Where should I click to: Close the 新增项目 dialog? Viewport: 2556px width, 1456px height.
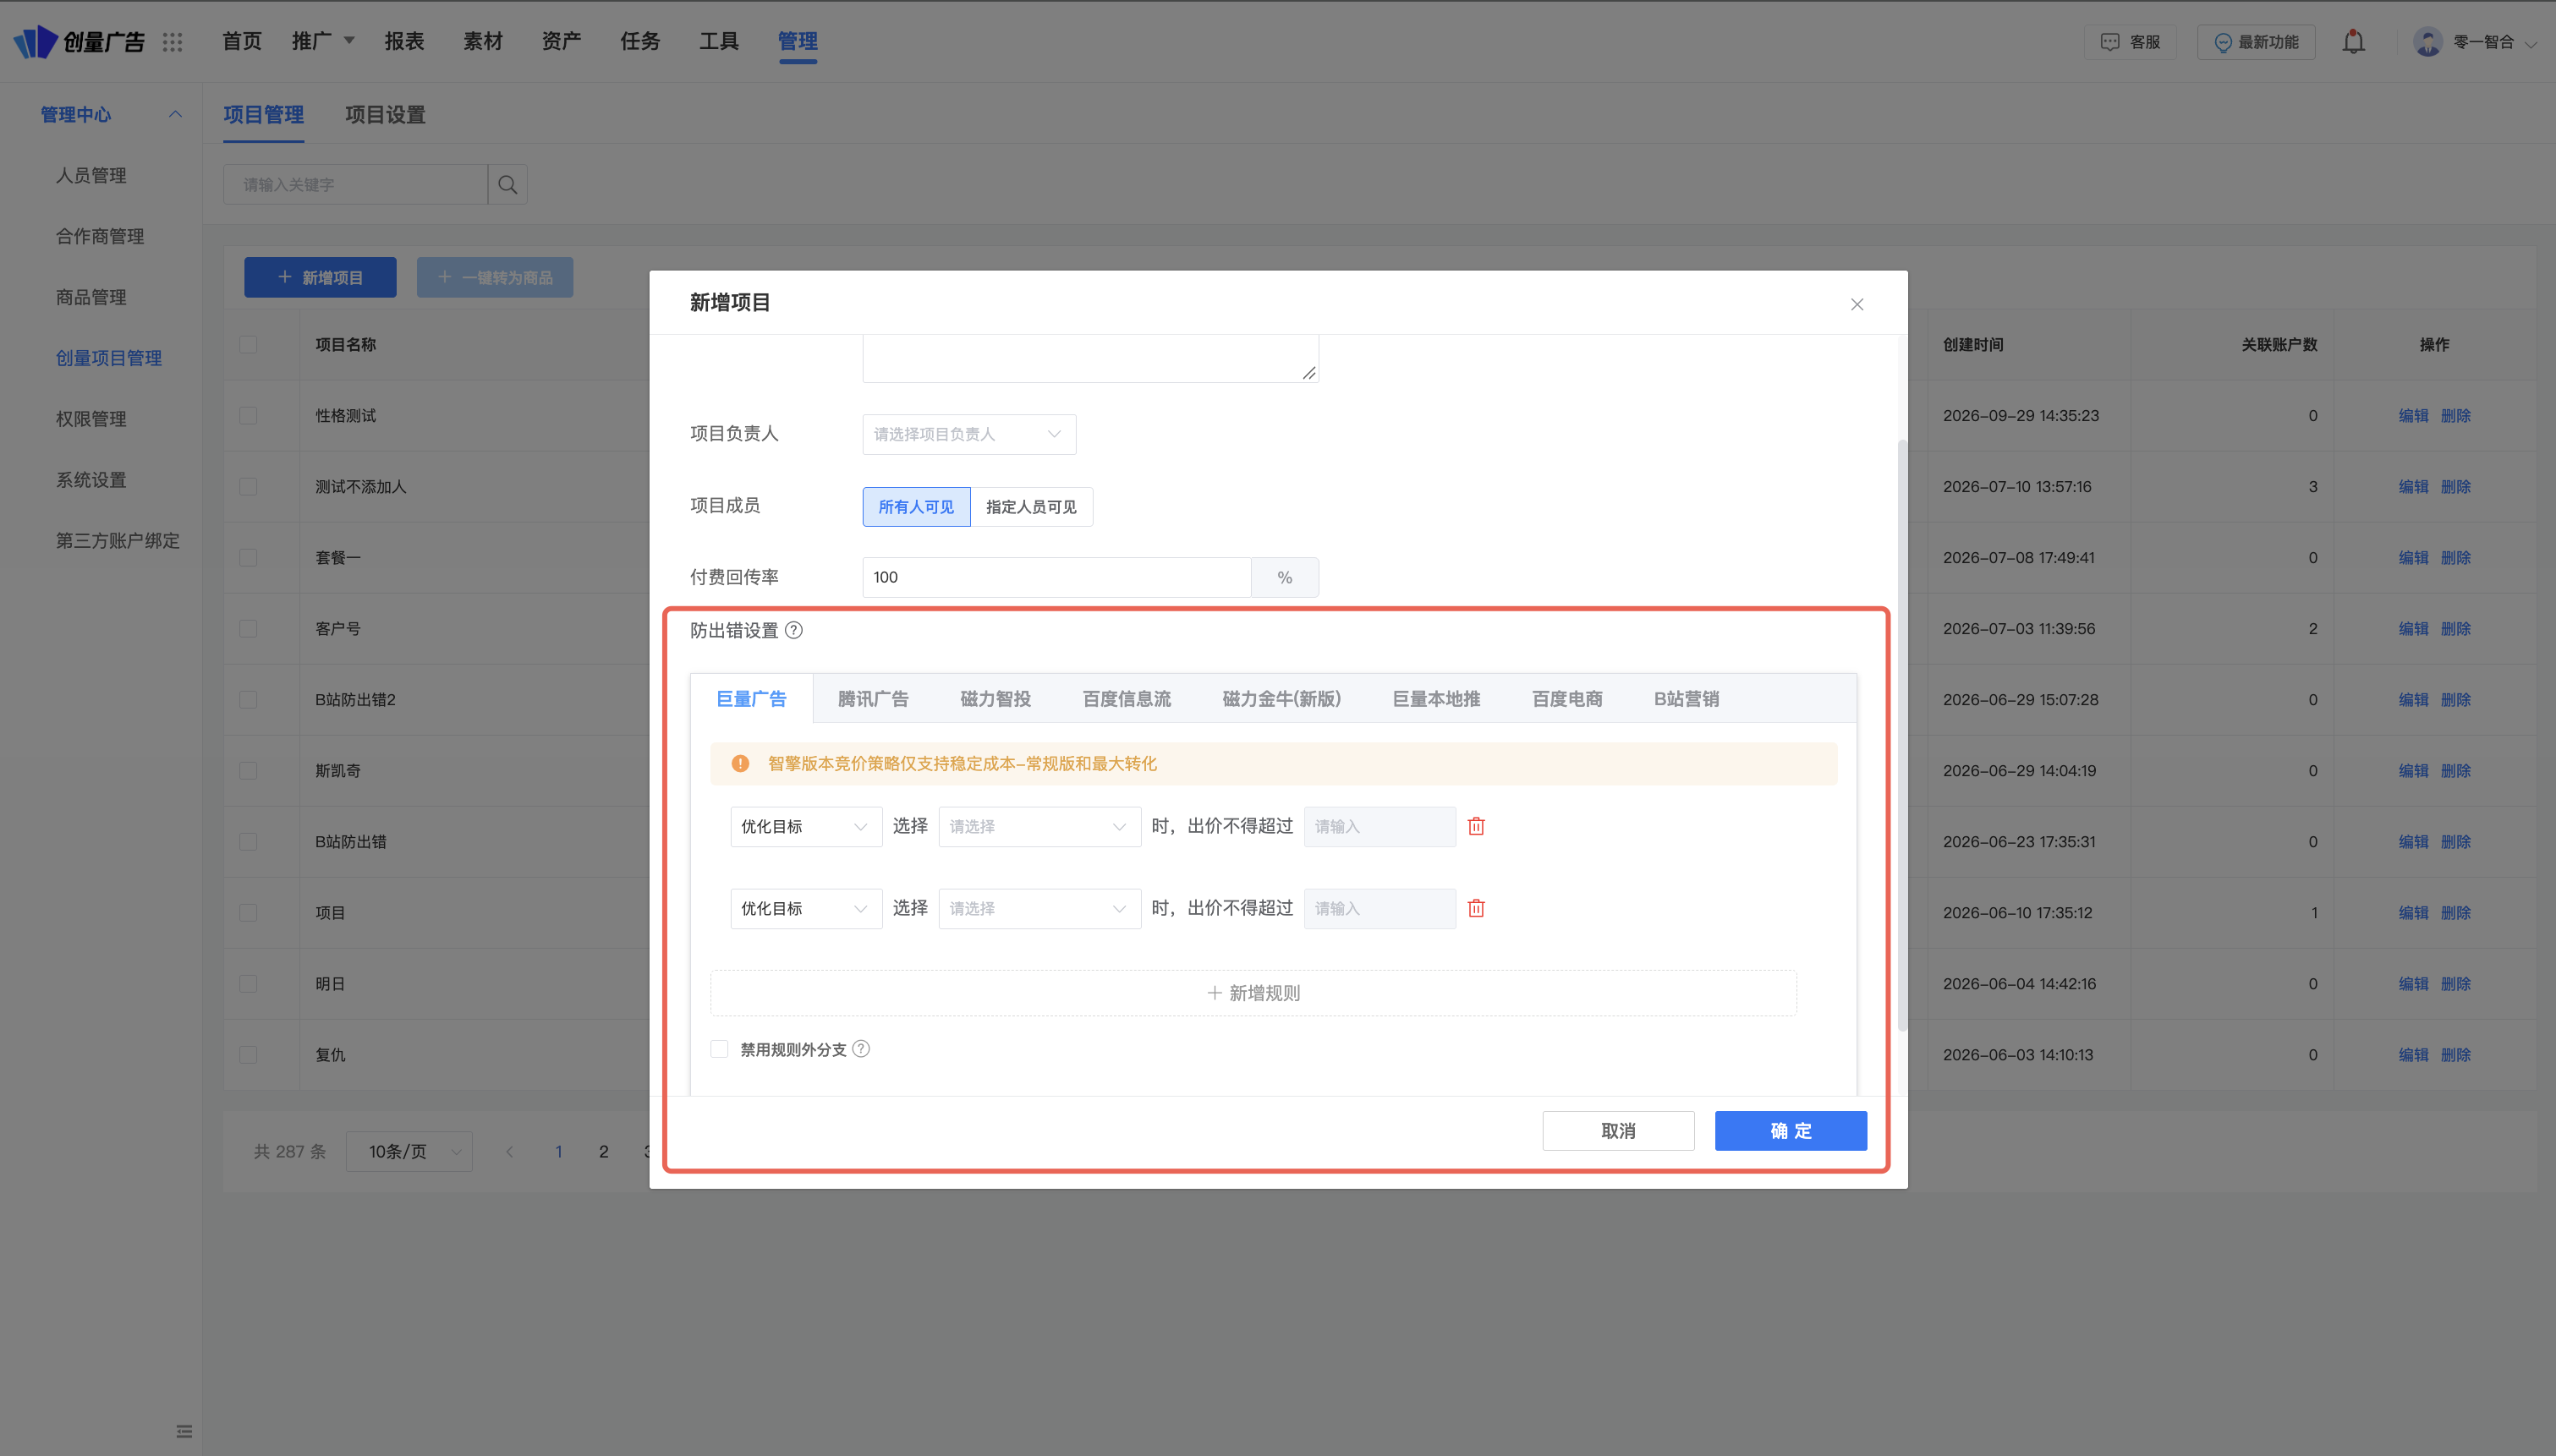point(1857,304)
